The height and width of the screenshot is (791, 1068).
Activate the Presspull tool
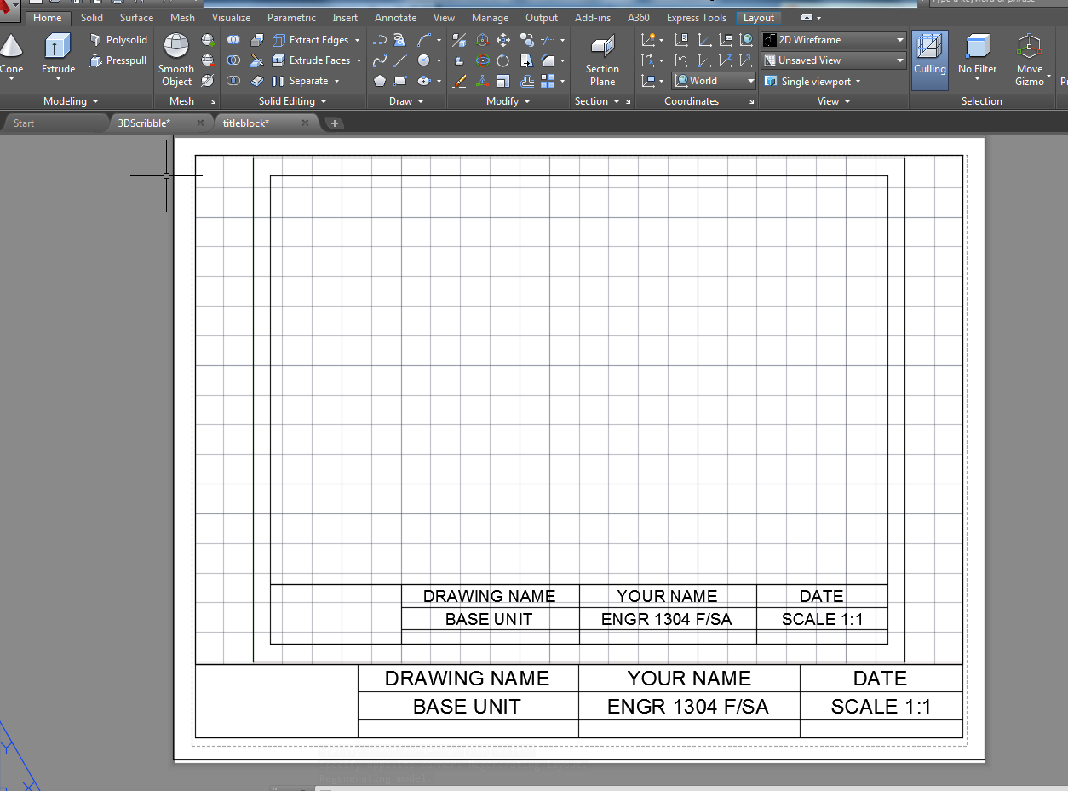tap(118, 60)
